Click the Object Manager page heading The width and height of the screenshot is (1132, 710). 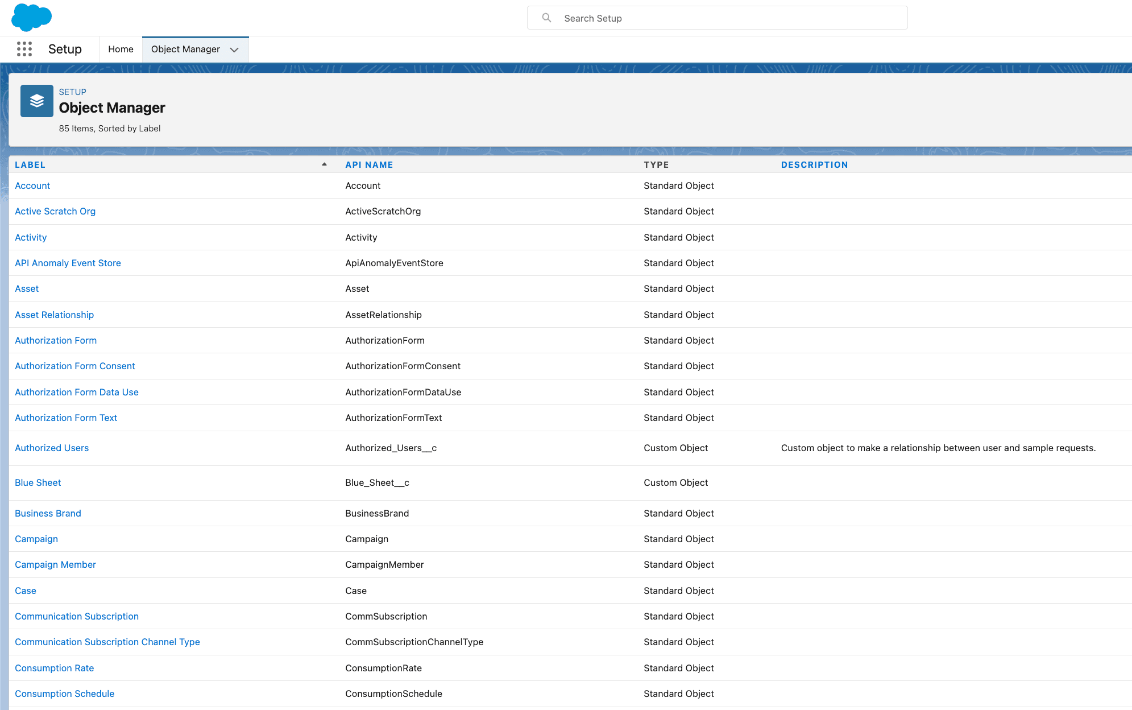click(112, 108)
